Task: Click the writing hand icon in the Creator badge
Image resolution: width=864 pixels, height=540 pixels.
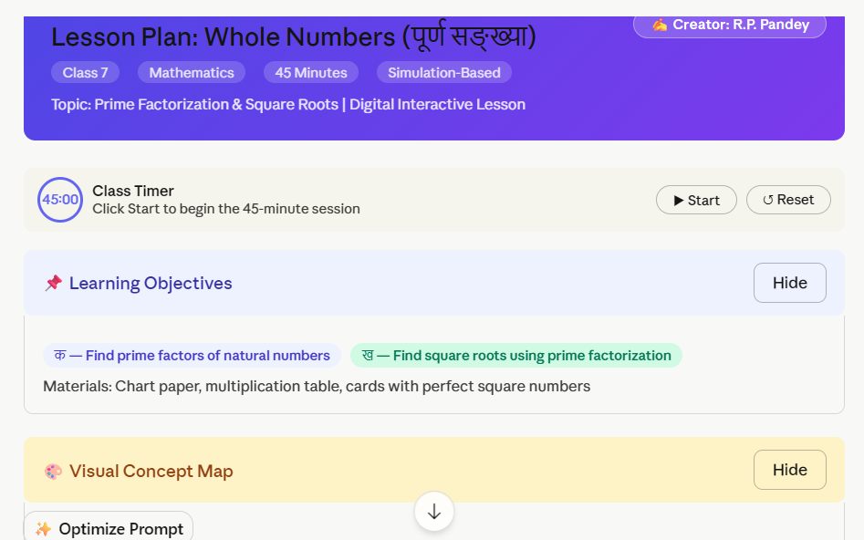Action: pos(659,25)
